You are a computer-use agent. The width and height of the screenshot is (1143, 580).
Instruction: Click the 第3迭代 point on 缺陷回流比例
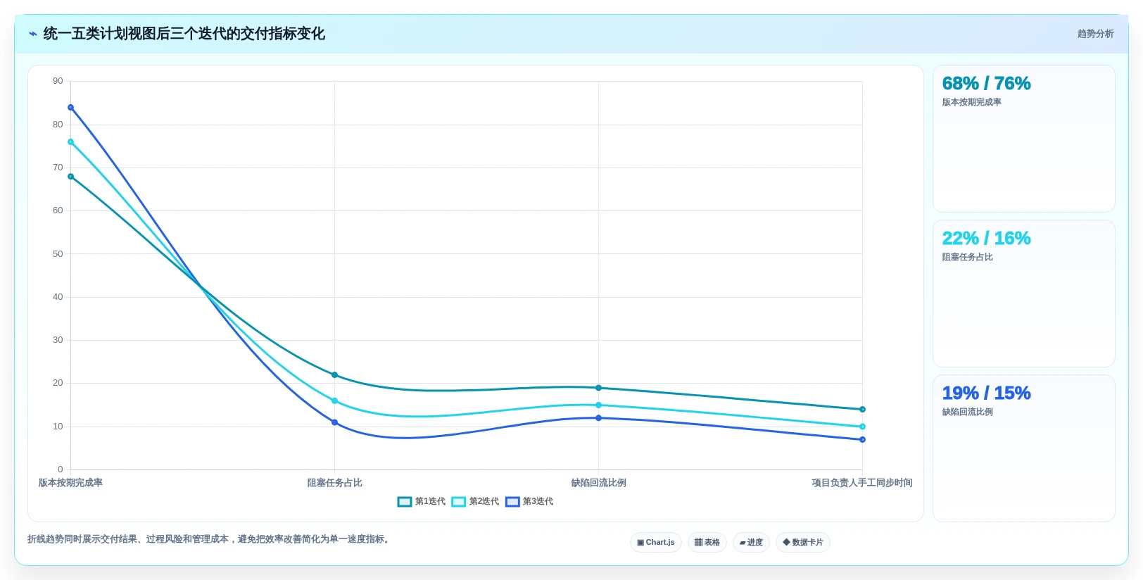point(598,418)
